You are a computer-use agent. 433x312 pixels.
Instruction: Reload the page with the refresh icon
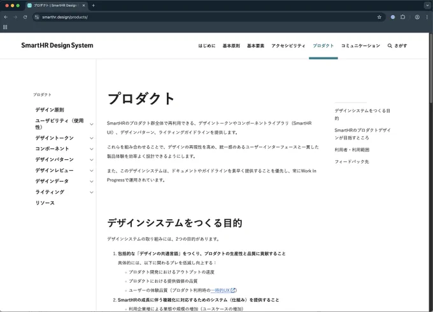pyautogui.click(x=25, y=17)
